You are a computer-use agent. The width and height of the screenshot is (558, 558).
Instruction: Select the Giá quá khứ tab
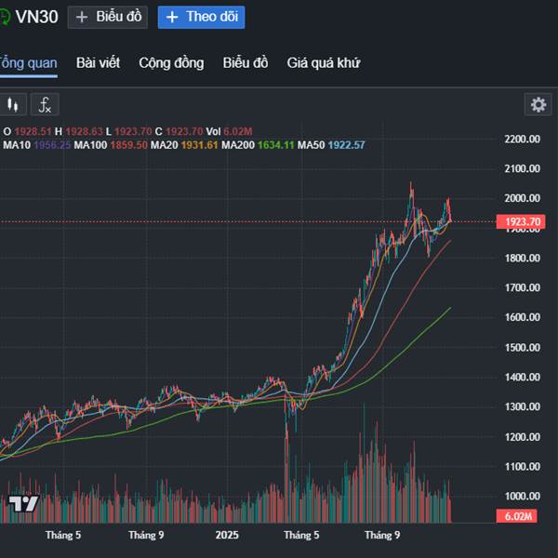pos(324,63)
